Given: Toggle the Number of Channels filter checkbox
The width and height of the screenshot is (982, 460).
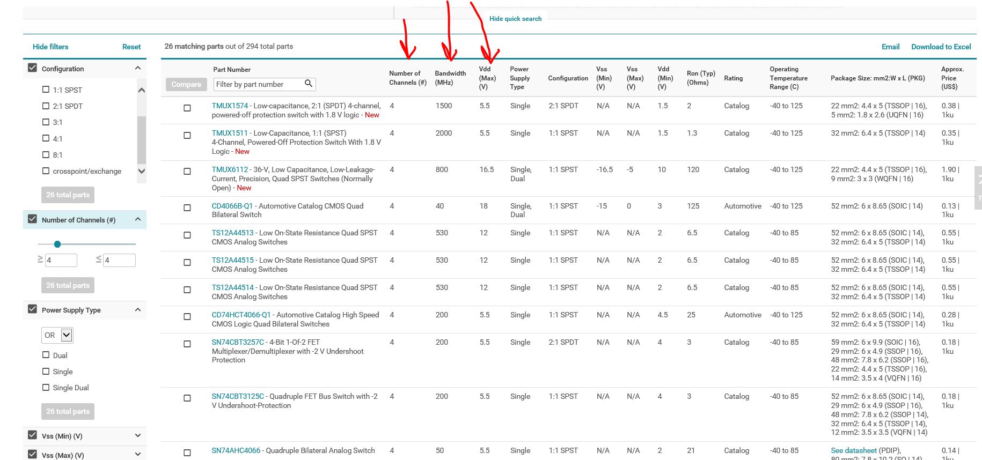Looking at the screenshot, I should (33, 219).
